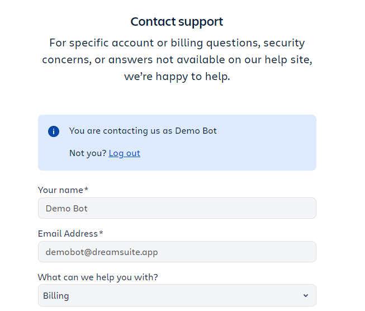Click the 'Demo Bot' text in name field

point(67,208)
